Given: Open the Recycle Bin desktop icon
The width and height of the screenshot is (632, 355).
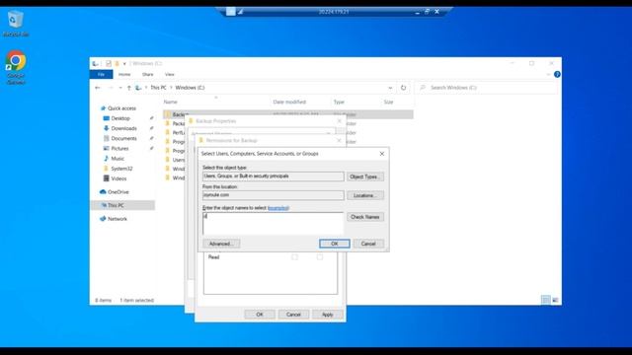Looking at the screenshot, I should coord(16,24).
